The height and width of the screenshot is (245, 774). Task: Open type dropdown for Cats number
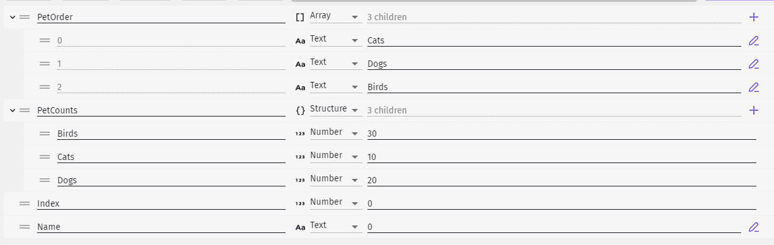(335, 156)
